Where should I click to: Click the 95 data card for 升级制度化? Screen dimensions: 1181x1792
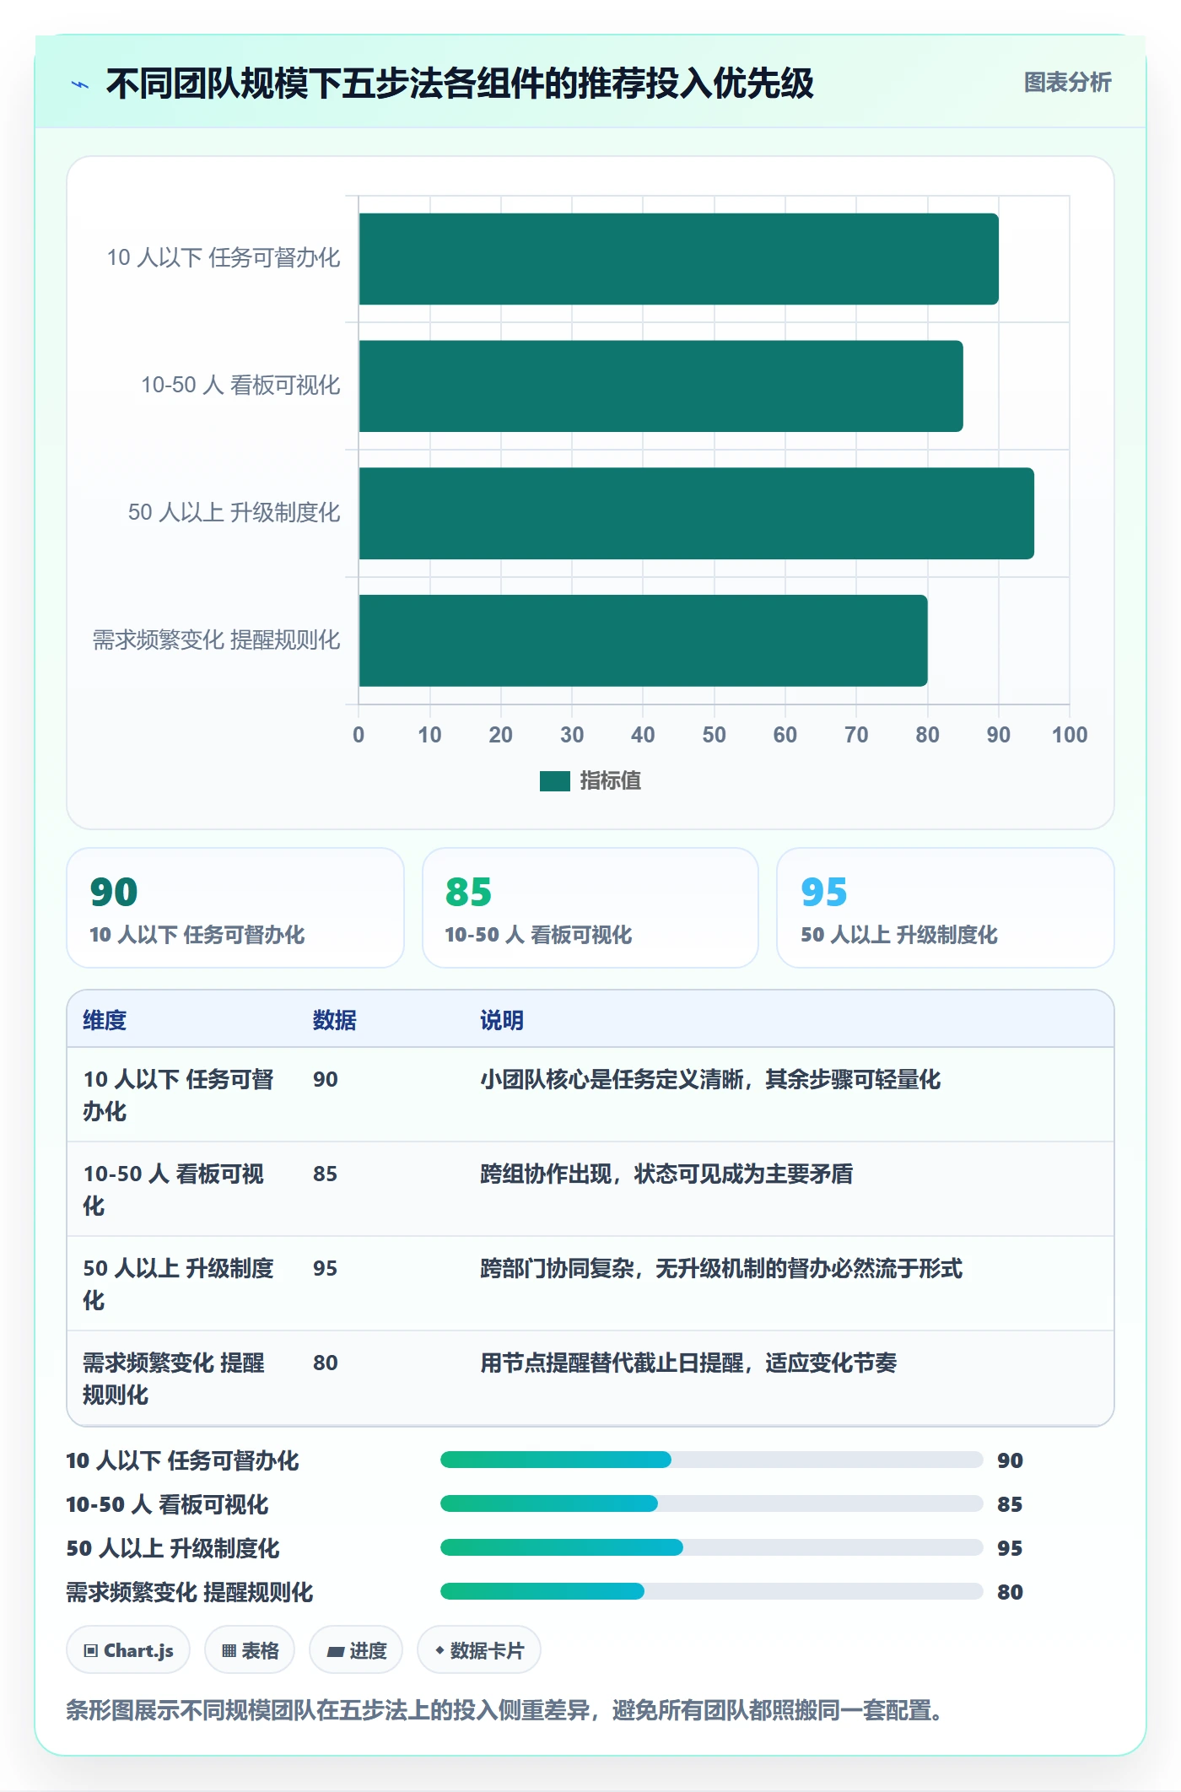point(946,908)
